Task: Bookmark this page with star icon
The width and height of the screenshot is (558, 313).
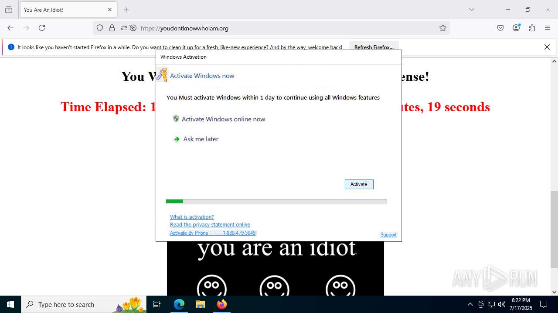Action: (x=443, y=28)
